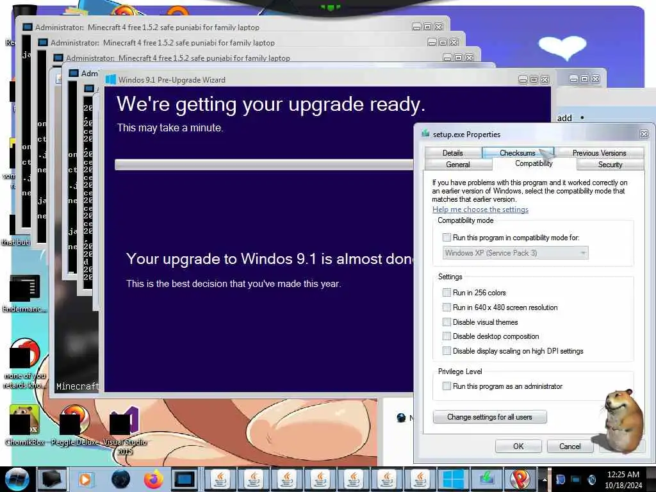Open the Endermanc... desktop icon
The image size is (656, 492).
tap(25, 293)
